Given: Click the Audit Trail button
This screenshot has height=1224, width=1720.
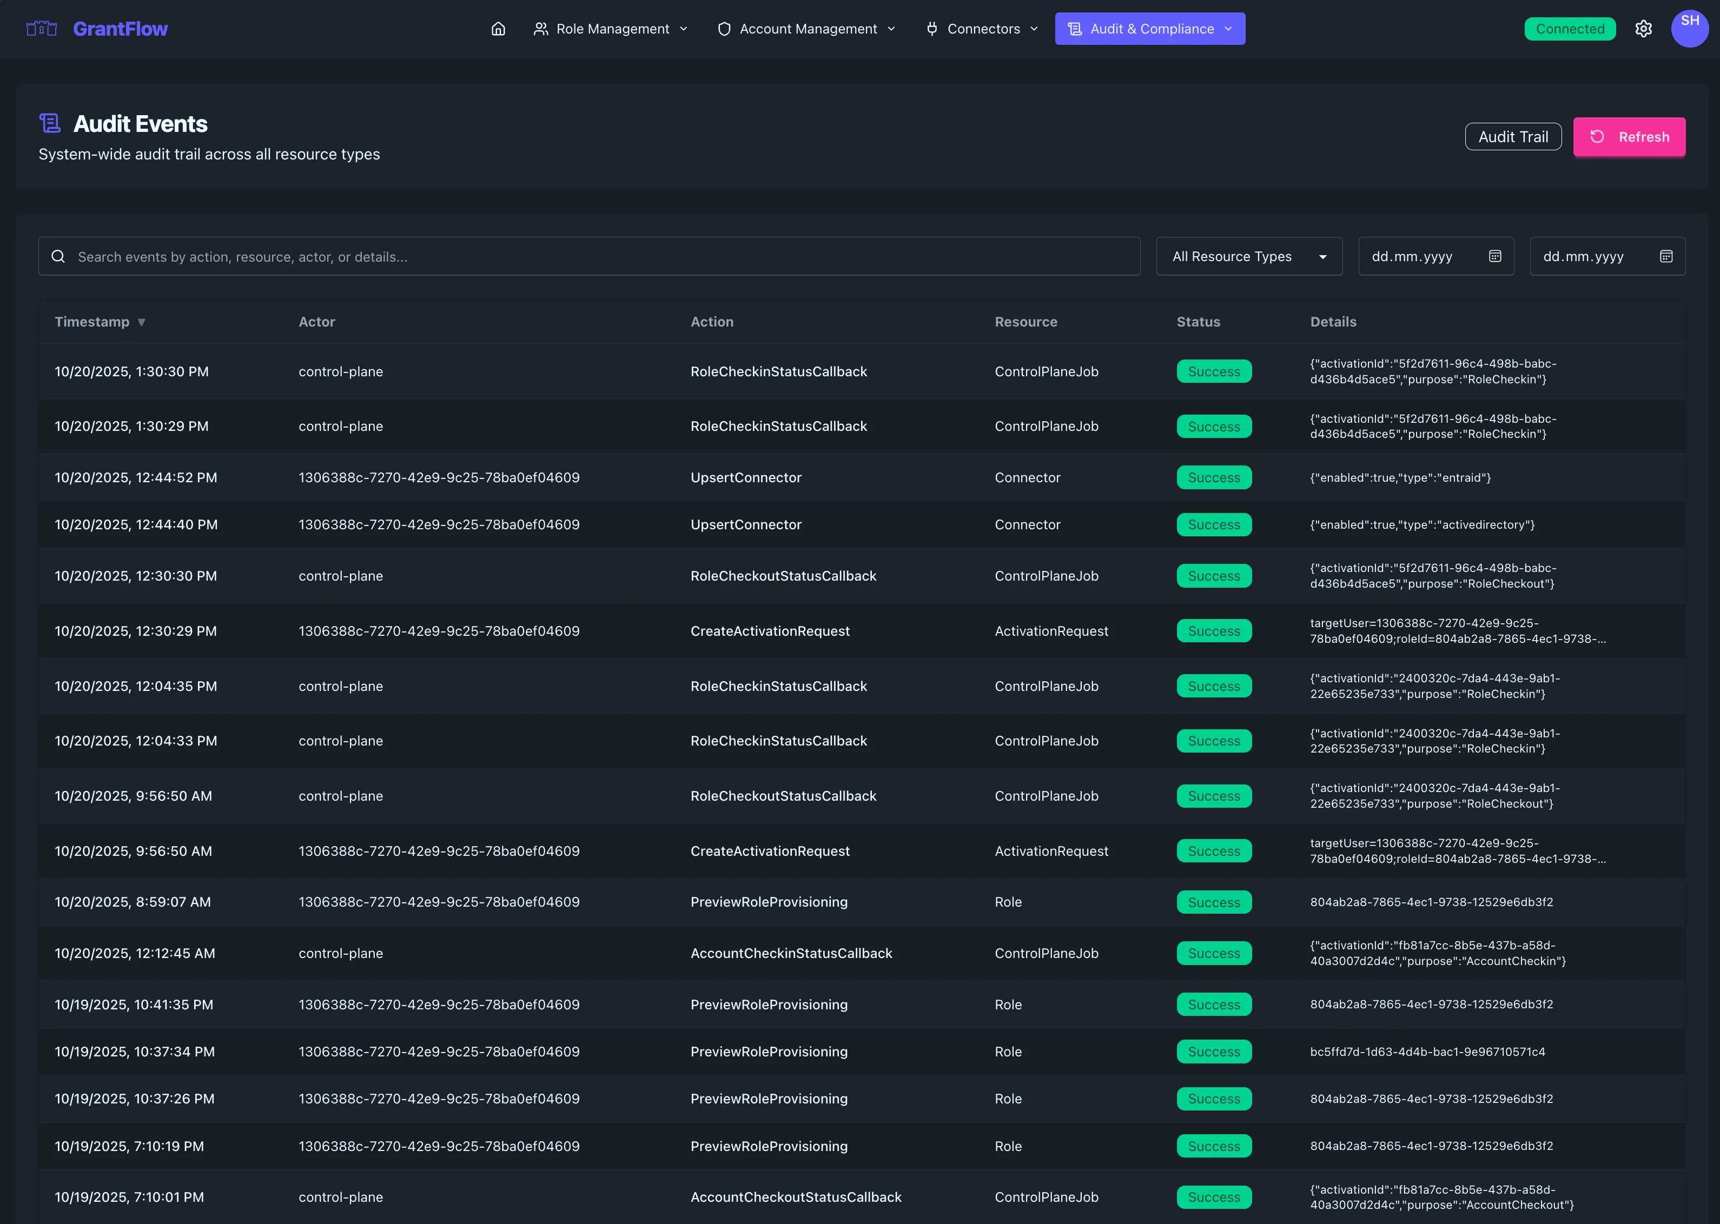Looking at the screenshot, I should click(1513, 137).
